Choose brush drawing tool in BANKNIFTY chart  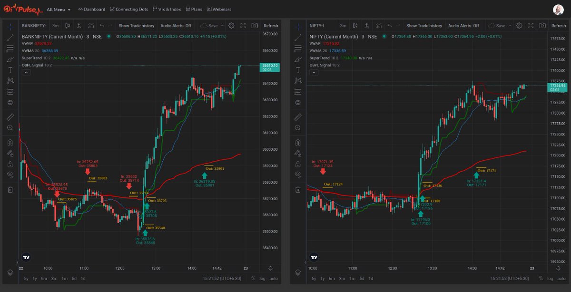tap(10, 59)
